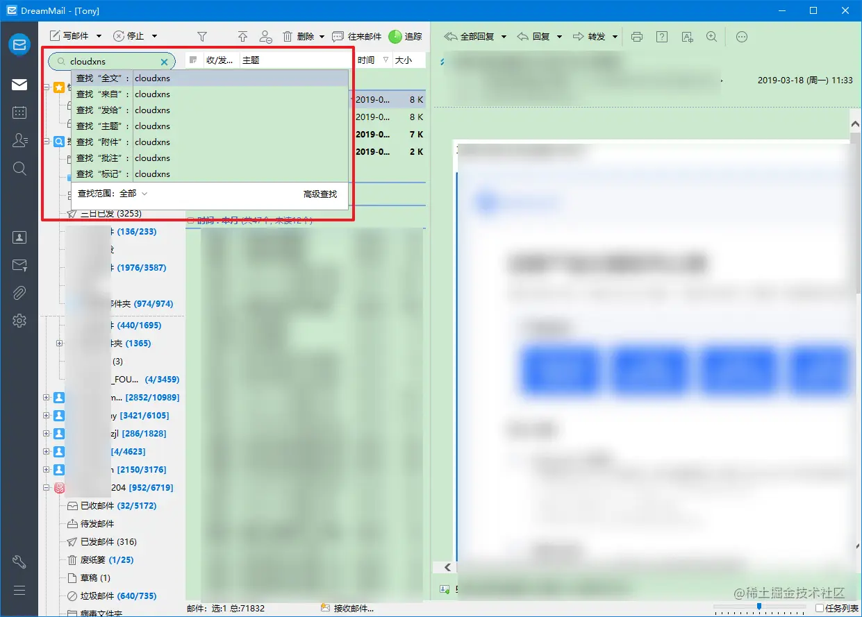Toggle the 任务列表 checkbox
862x617 pixels.
(820, 608)
